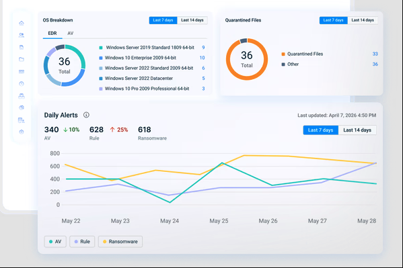
Task: Click the 800 y-axis label
Action: 54,154
